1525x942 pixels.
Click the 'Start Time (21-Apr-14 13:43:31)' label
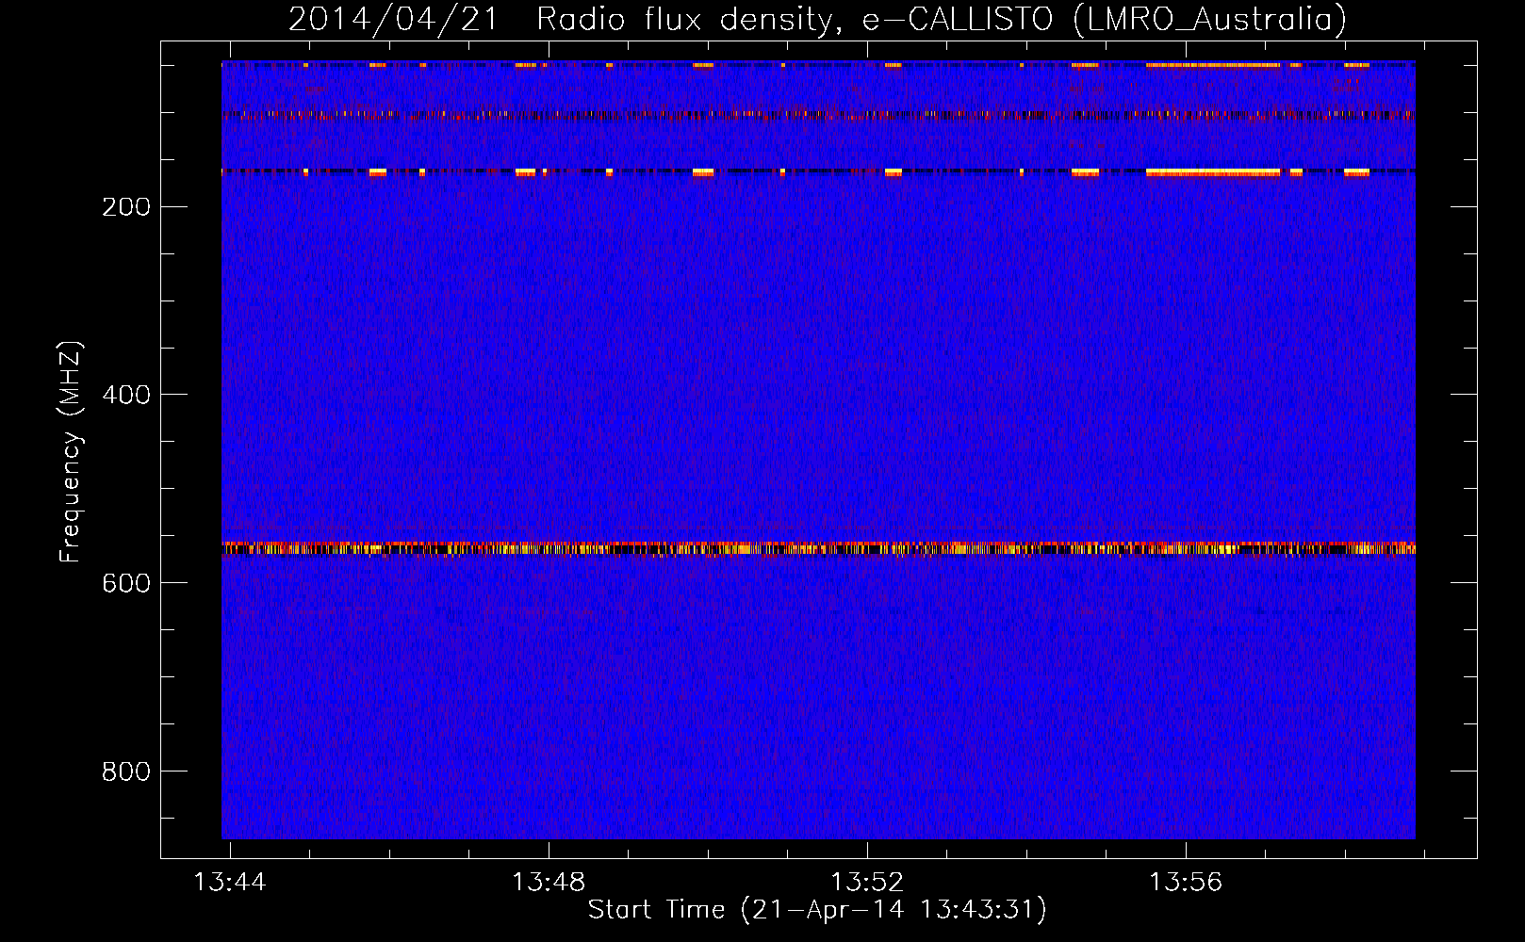817,910
